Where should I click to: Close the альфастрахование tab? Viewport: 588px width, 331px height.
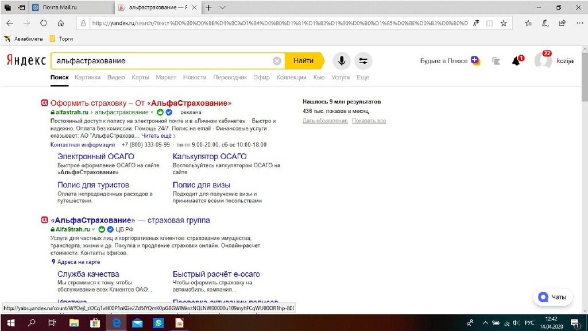(x=194, y=7)
